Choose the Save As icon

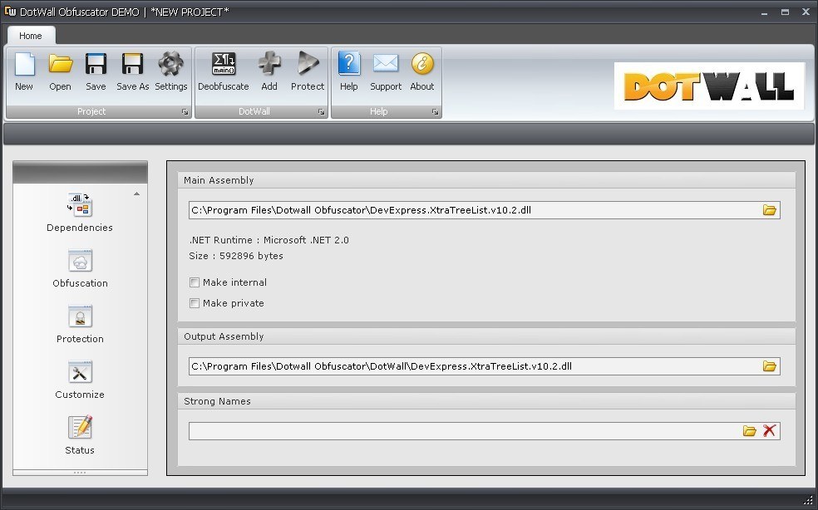coord(132,71)
